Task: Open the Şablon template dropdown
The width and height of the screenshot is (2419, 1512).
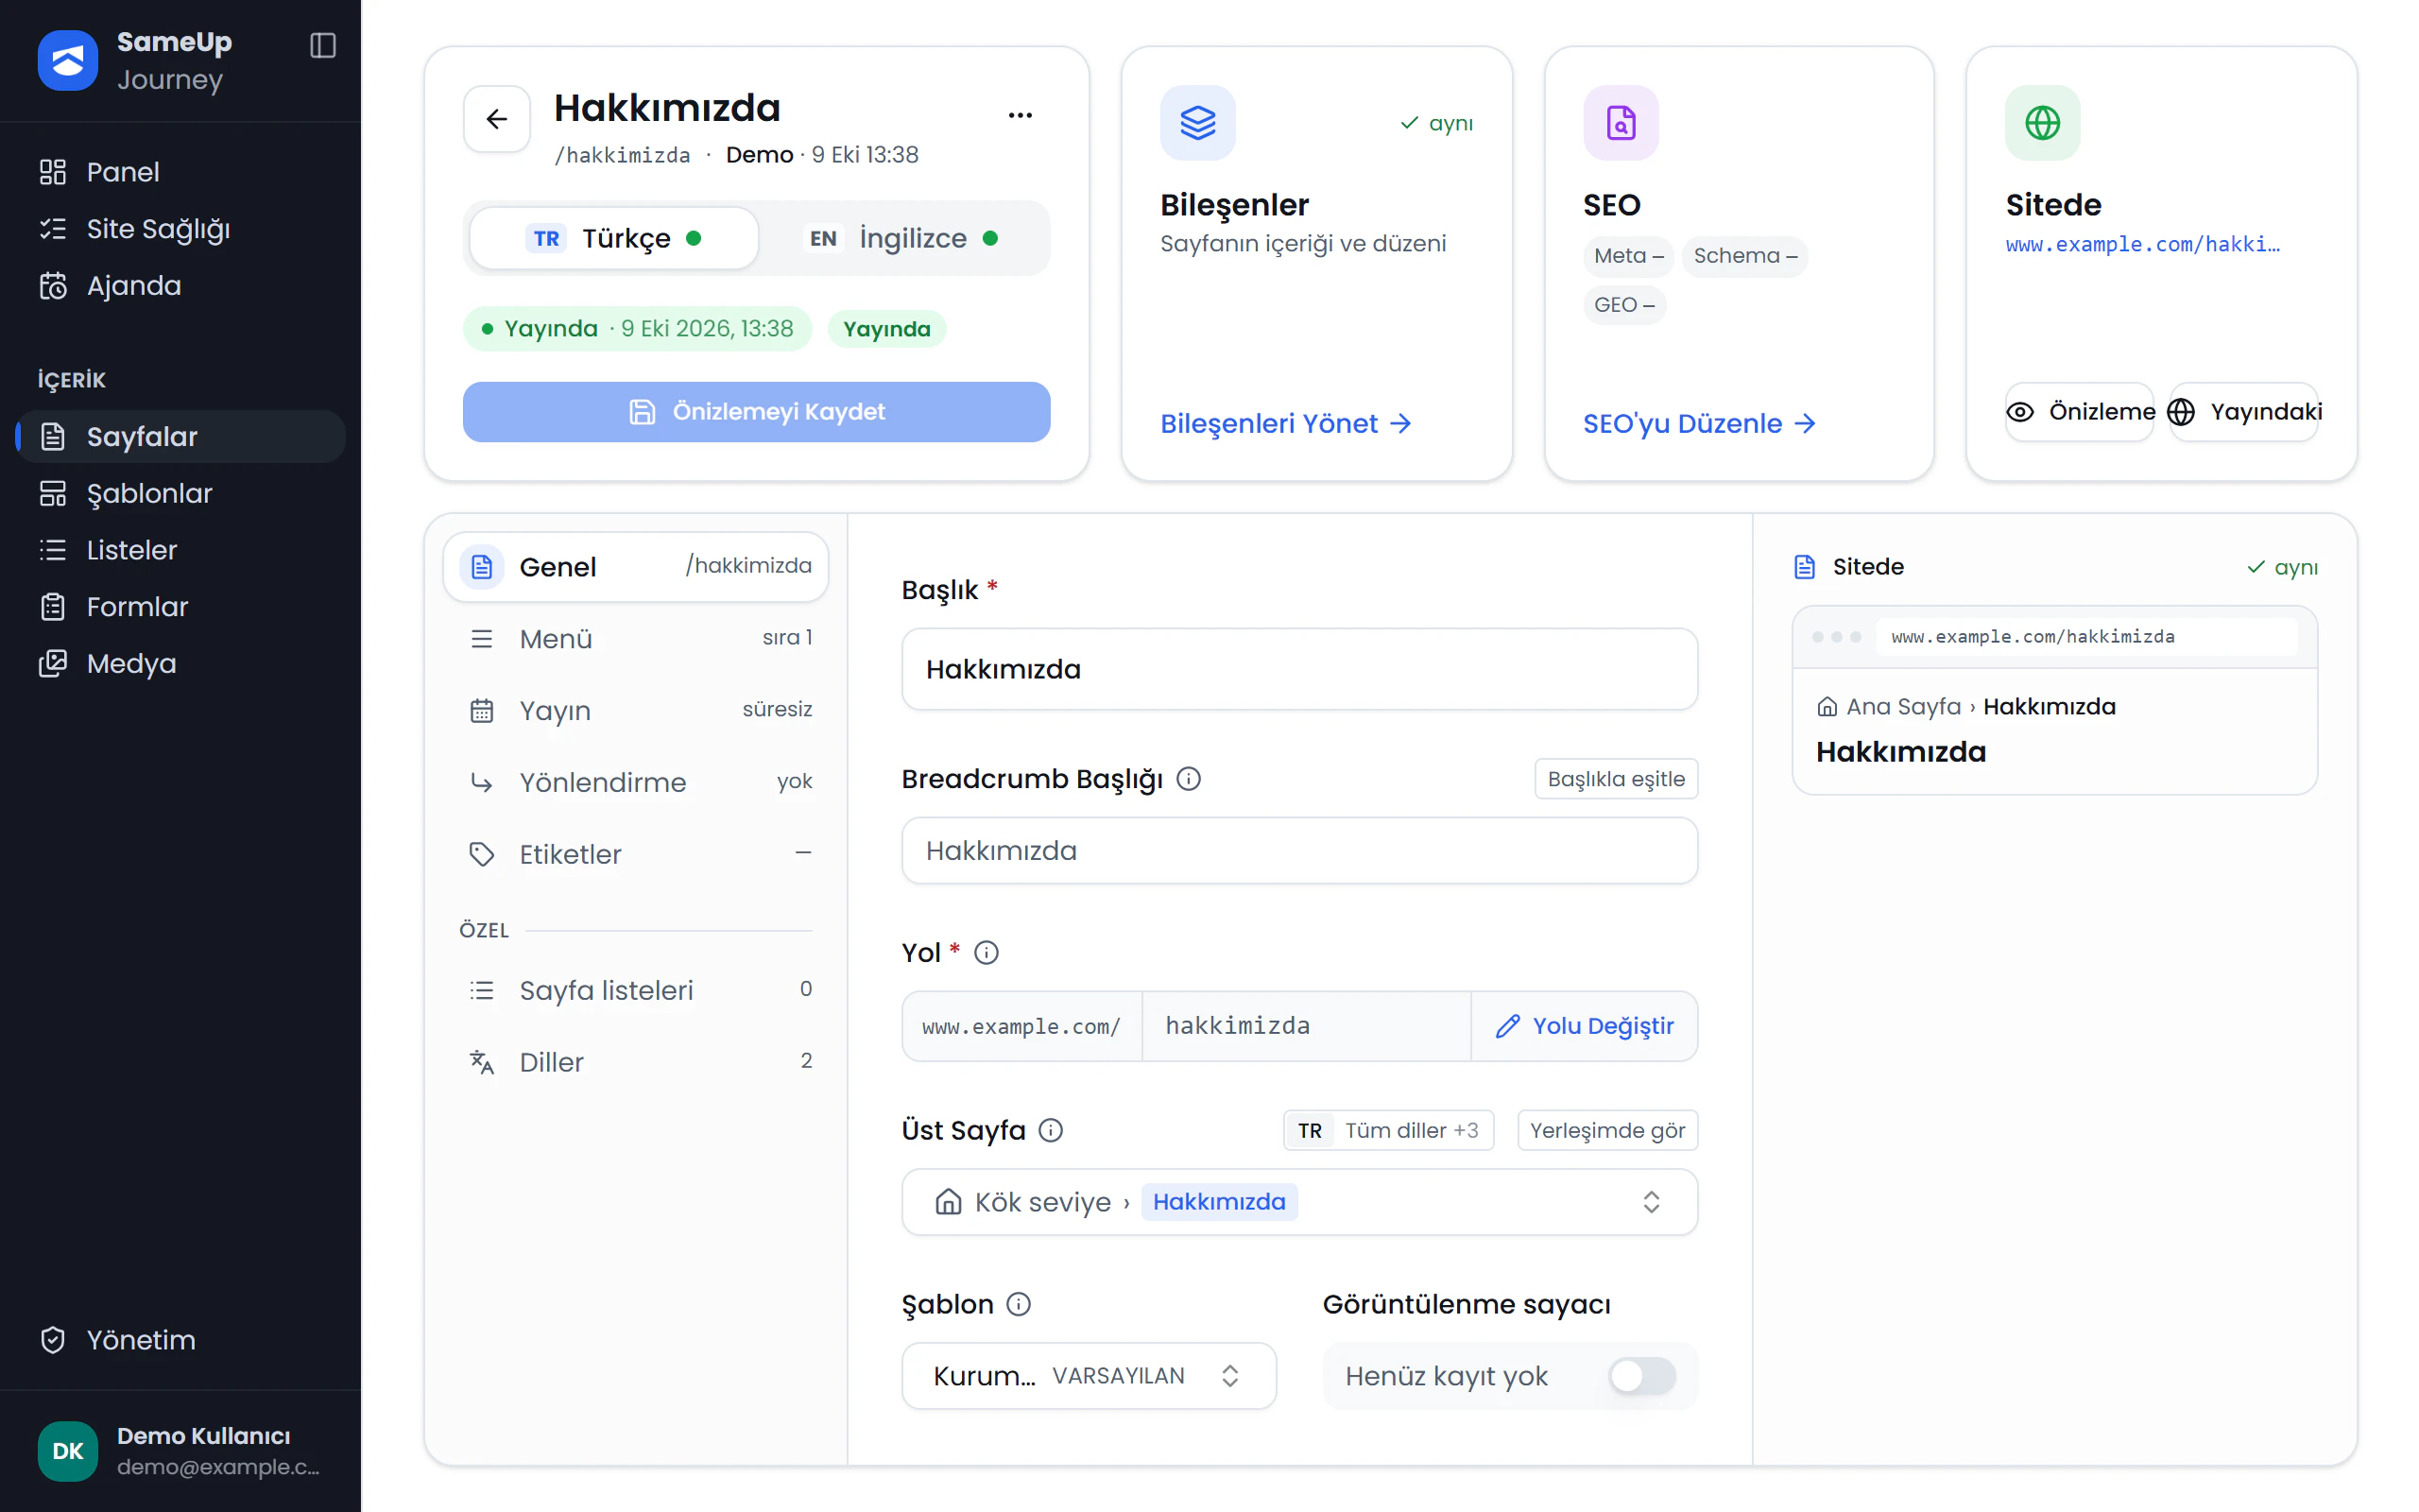Action: point(1089,1376)
